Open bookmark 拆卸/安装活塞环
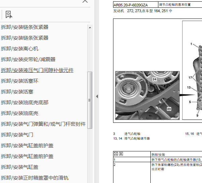 click(19, 81)
